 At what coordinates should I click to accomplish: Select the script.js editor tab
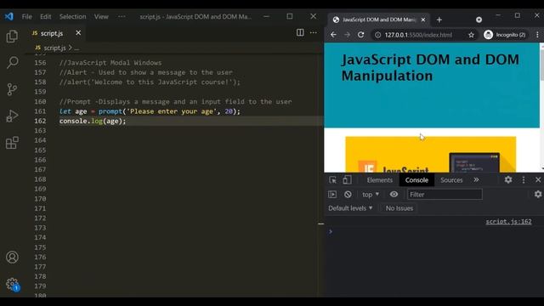click(x=57, y=33)
